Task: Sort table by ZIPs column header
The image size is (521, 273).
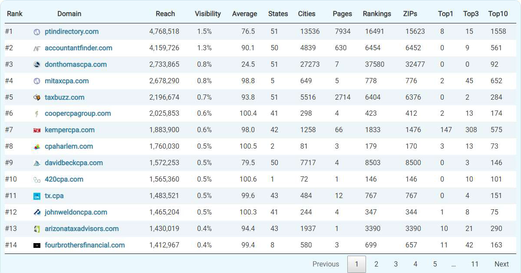Action: [410, 14]
